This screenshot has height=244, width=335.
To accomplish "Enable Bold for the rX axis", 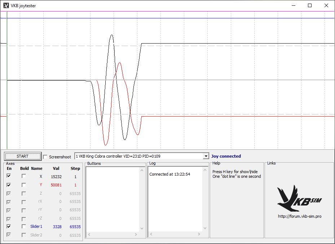I will click(24, 202).
